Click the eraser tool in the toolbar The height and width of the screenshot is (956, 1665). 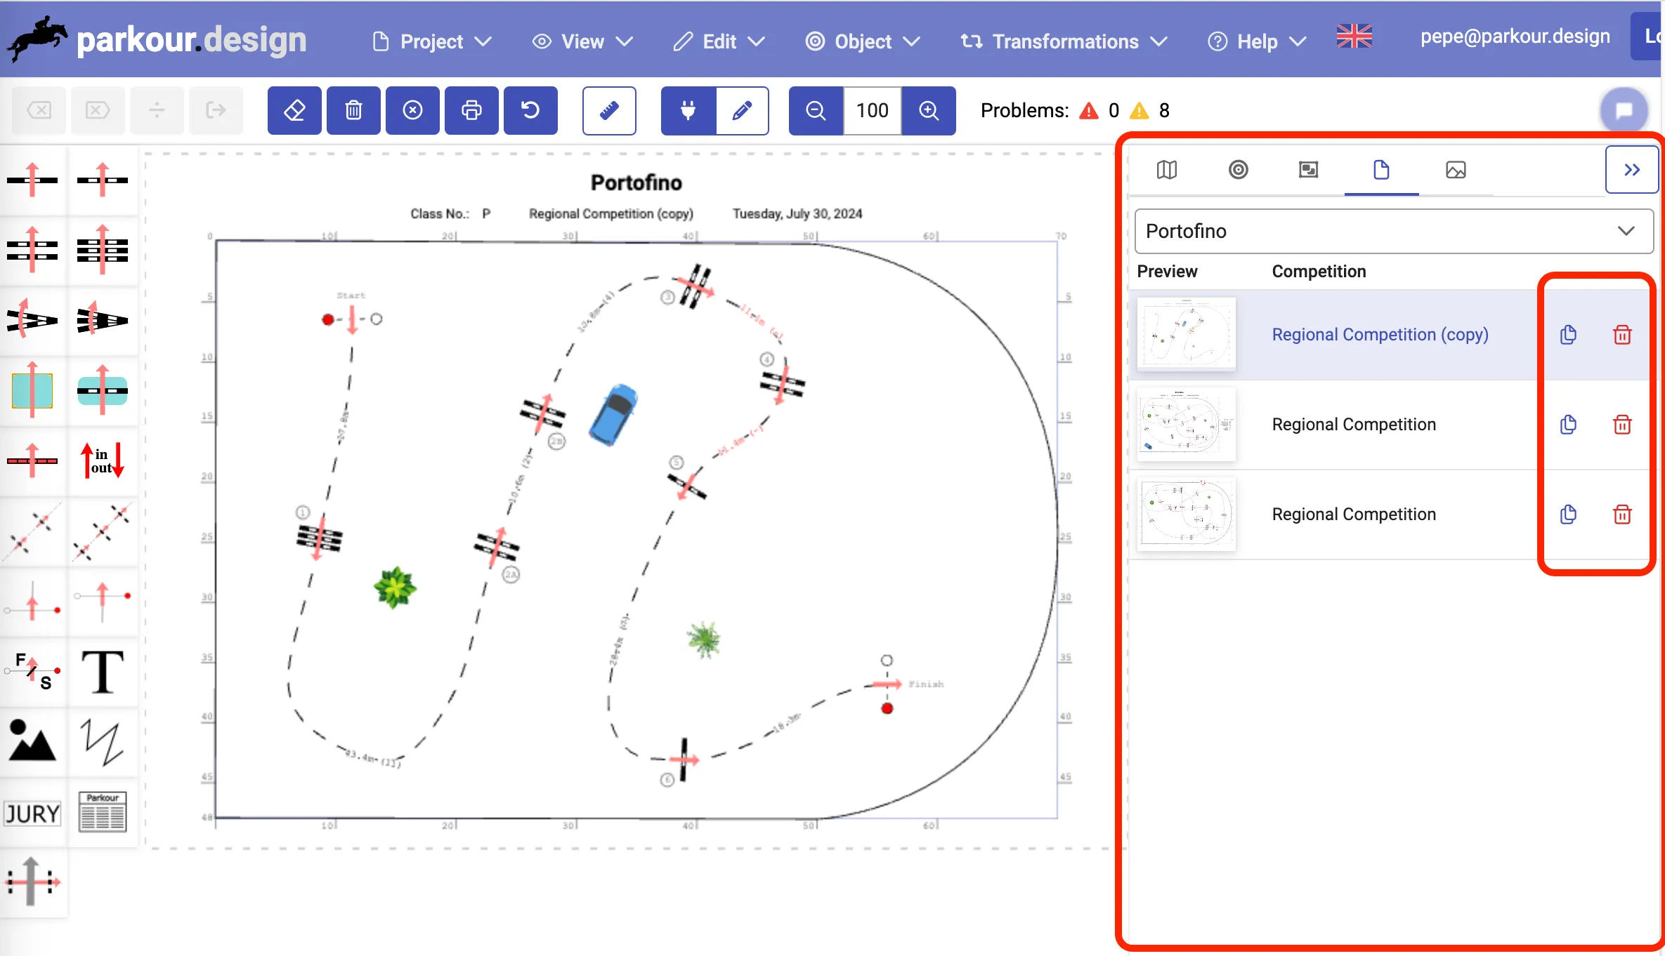[294, 110]
